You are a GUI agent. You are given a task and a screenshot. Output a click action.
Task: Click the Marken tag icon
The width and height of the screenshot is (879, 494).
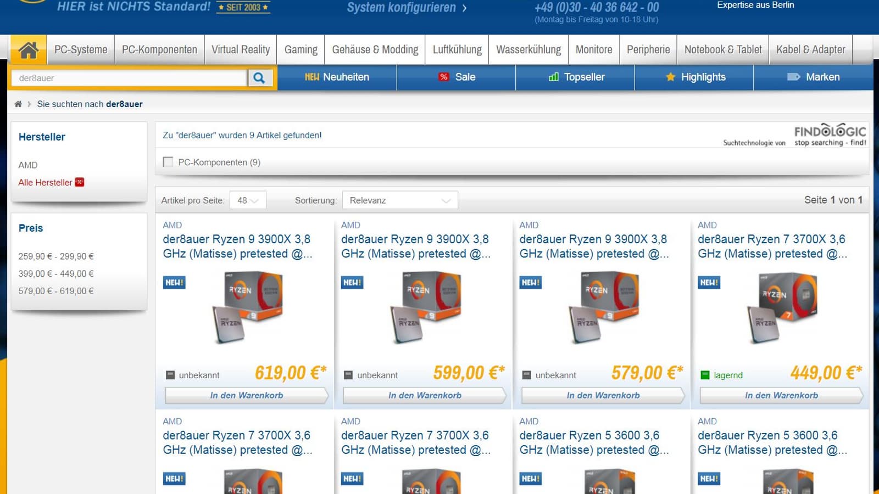794,77
